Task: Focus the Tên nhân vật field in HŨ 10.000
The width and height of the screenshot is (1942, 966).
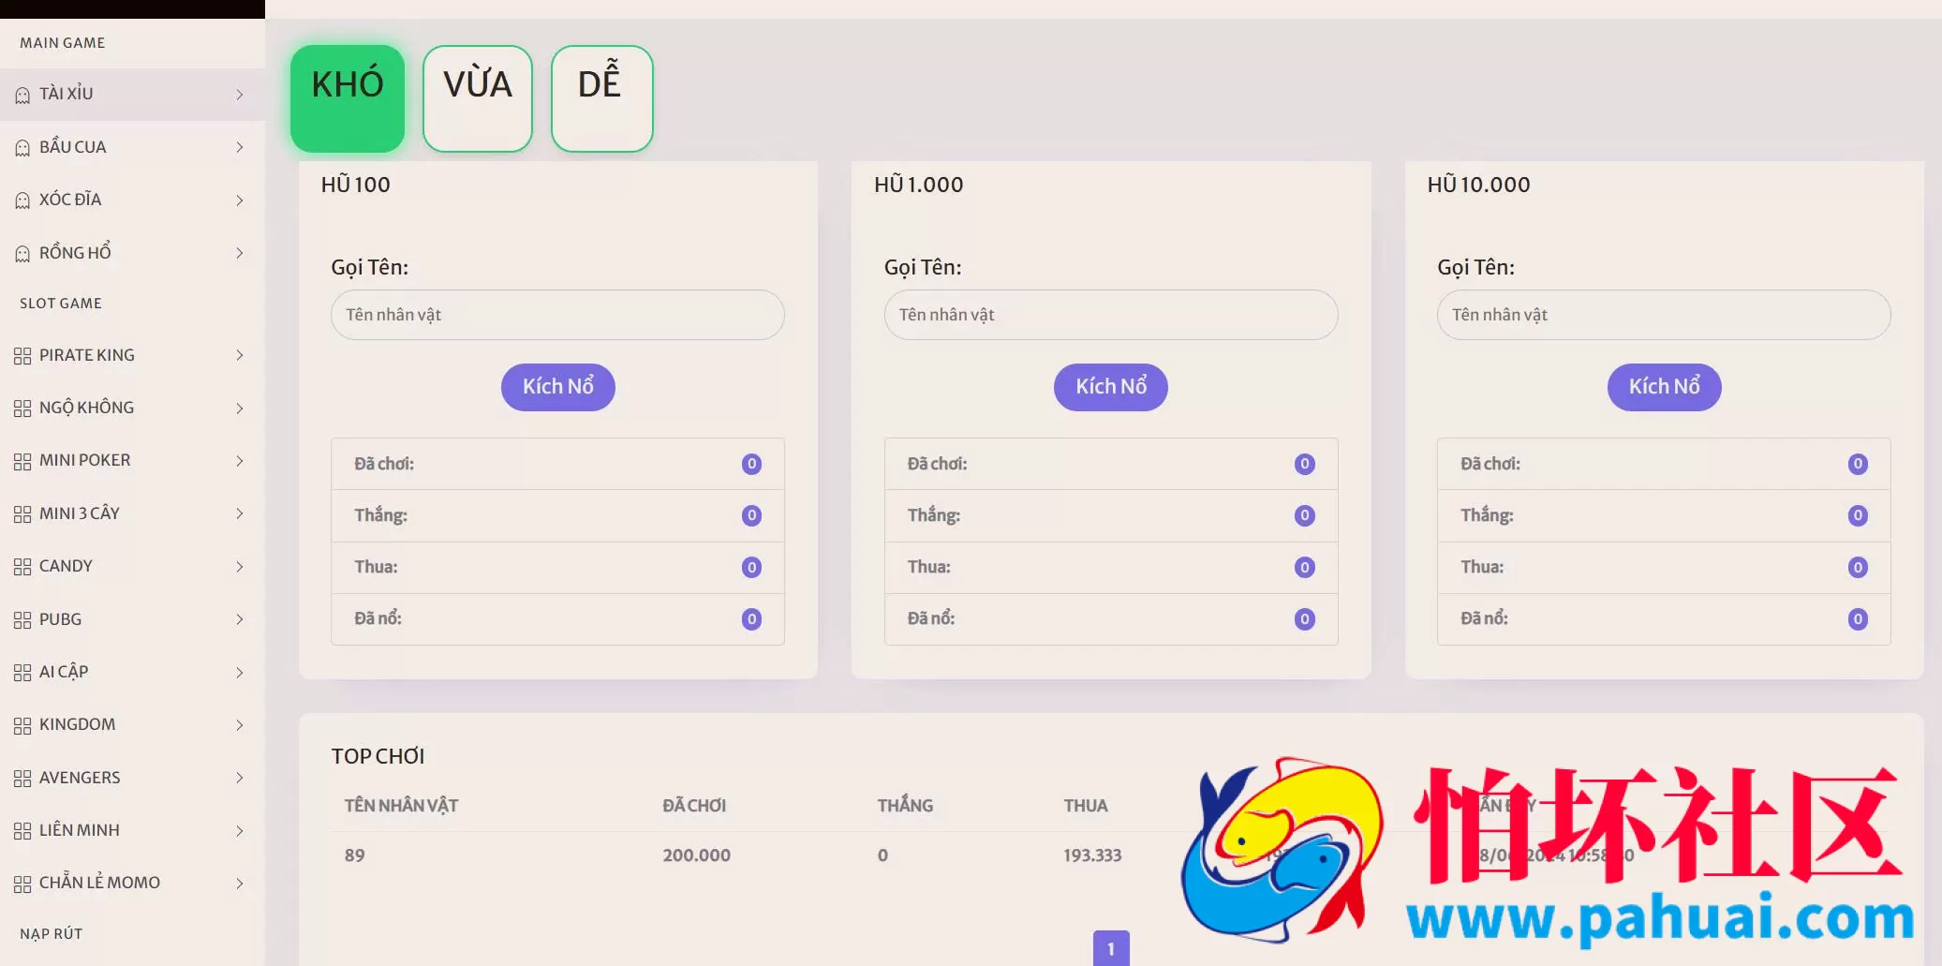Action: click(x=1664, y=315)
